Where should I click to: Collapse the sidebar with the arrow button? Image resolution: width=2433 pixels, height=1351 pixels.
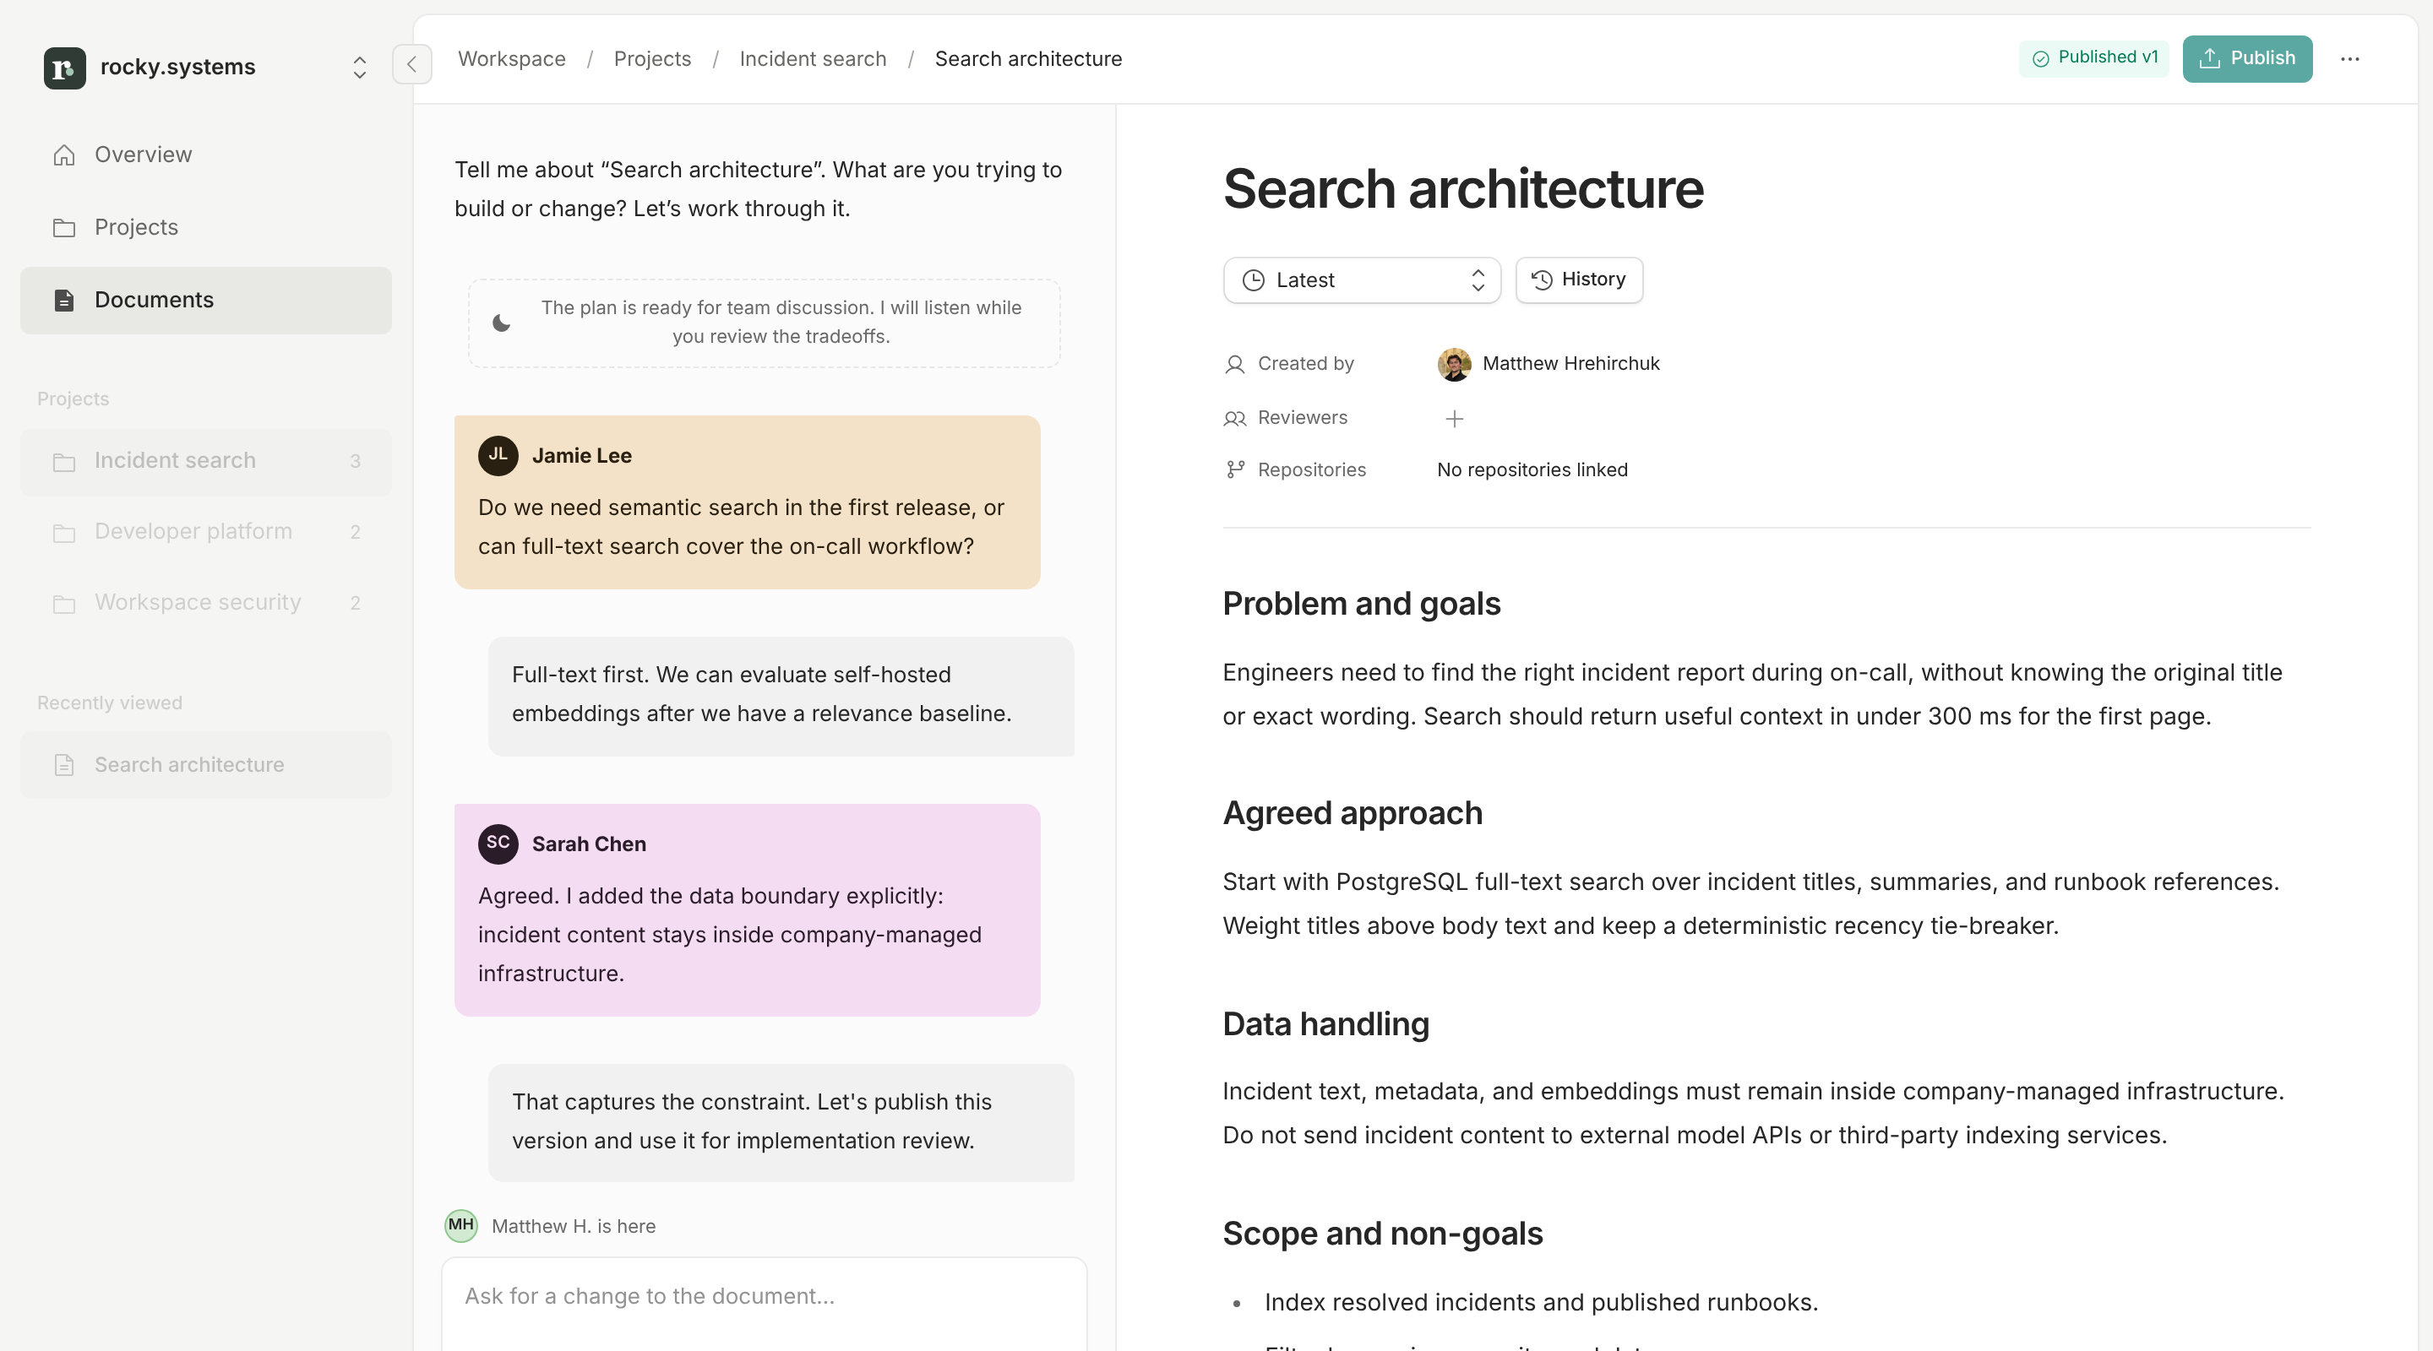411,64
